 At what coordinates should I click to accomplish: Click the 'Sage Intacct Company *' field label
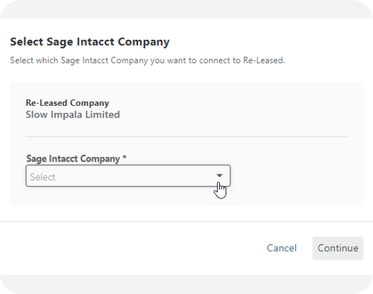coord(76,158)
